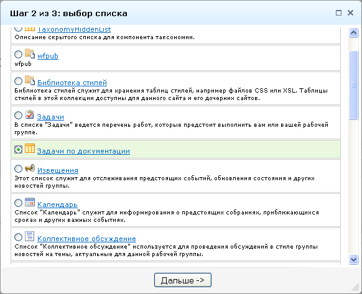Click the Задачи clipboard icon
362x294 pixels.
click(x=30, y=114)
